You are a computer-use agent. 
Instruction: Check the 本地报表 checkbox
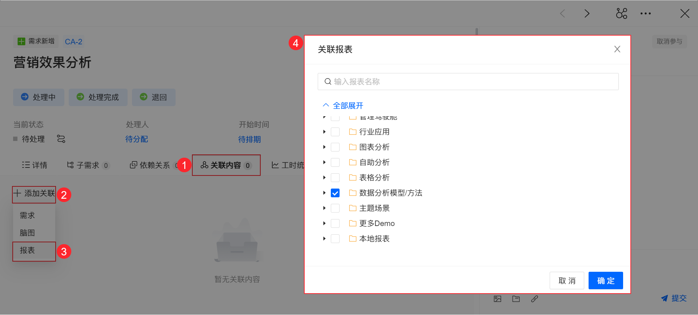pos(335,239)
